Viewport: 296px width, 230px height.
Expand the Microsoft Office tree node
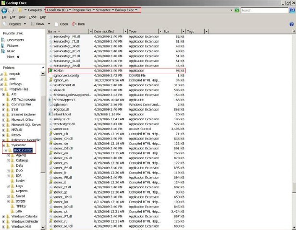pyautogui.click(x=3, y=120)
